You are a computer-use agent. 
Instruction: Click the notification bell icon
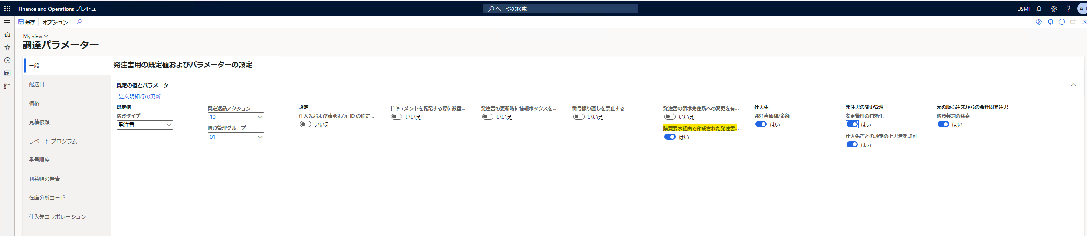tap(1039, 9)
